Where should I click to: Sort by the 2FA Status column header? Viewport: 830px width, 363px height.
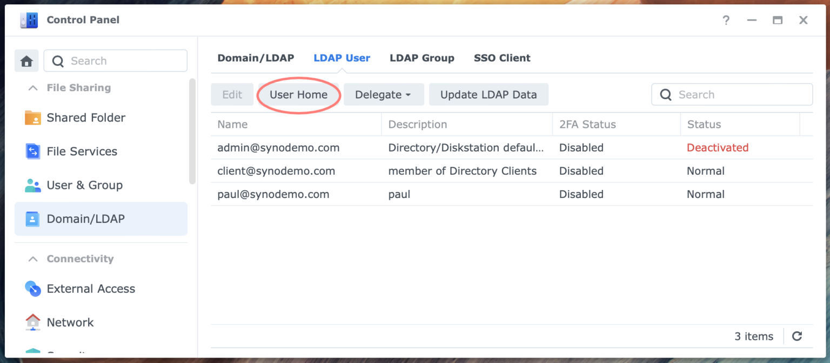587,124
